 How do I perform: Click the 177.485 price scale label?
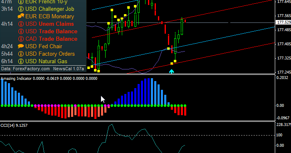[x=284, y=30]
